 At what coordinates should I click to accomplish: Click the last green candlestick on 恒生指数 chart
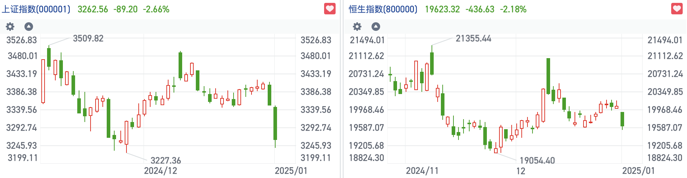point(622,119)
